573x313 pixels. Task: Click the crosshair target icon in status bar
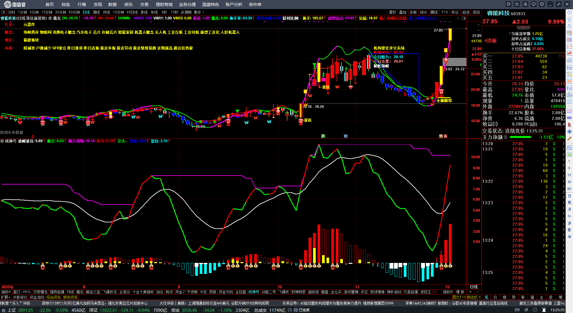click(x=535, y=310)
